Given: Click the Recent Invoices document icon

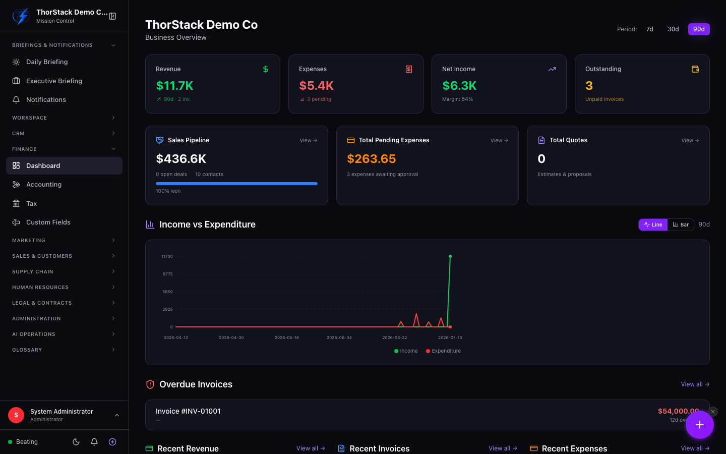Looking at the screenshot, I should click(341, 448).
